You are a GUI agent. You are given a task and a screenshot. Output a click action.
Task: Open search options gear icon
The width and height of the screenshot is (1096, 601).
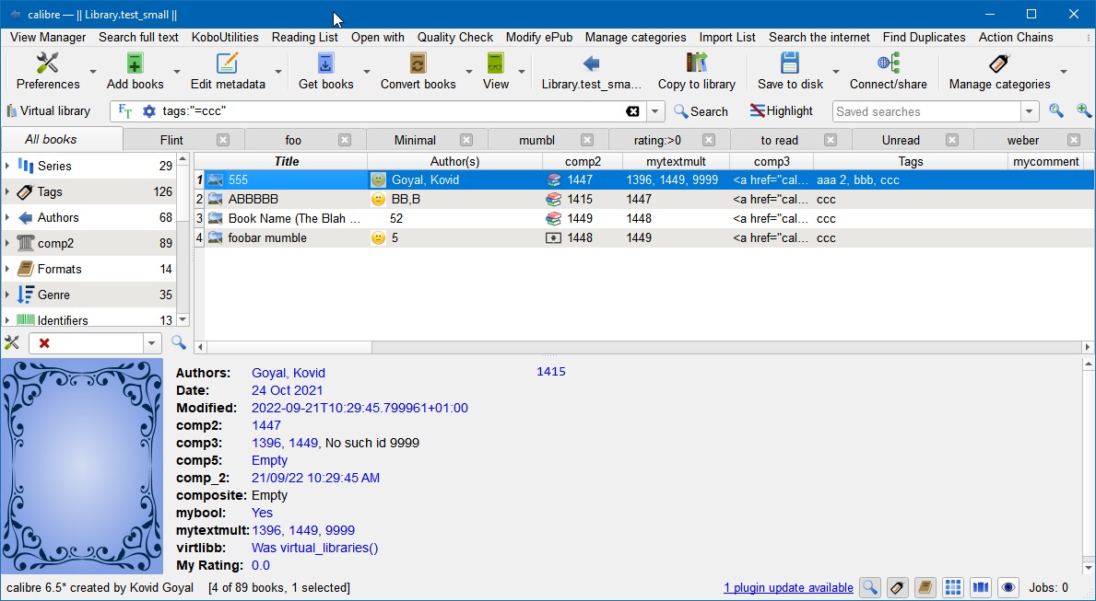click(x=149, y=111)
